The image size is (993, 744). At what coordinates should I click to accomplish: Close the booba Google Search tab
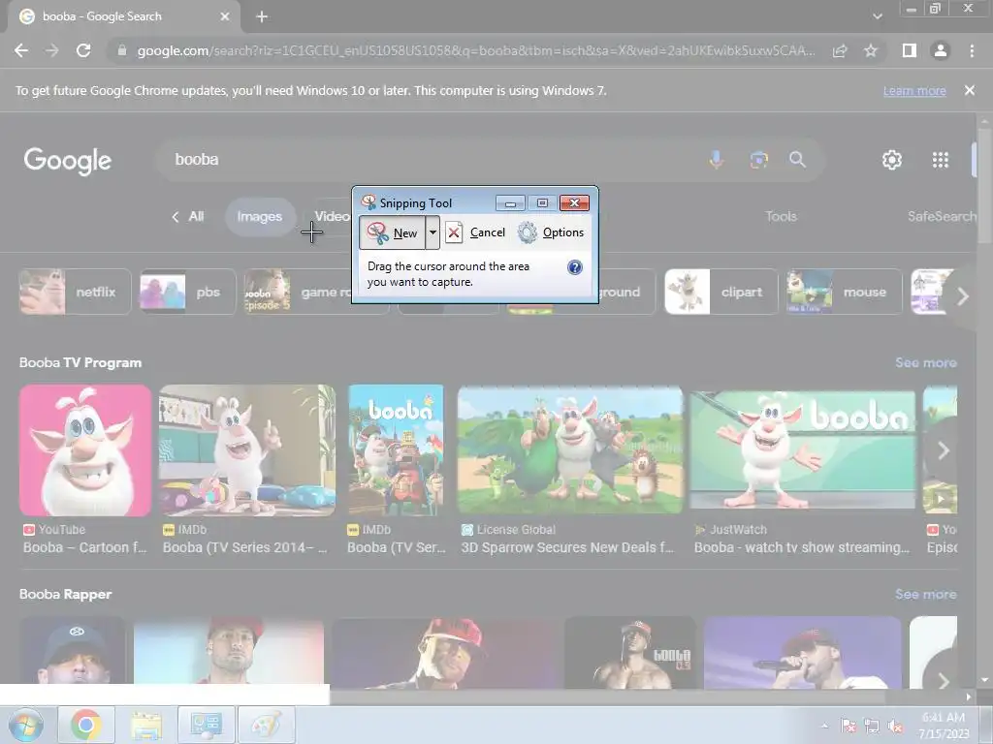click(x=225, y=16)
